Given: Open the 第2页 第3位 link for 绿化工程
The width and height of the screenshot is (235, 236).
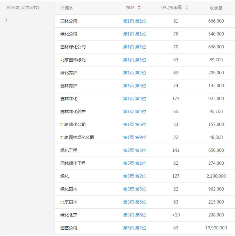Looking at the screenshot, I should (134, 150).
